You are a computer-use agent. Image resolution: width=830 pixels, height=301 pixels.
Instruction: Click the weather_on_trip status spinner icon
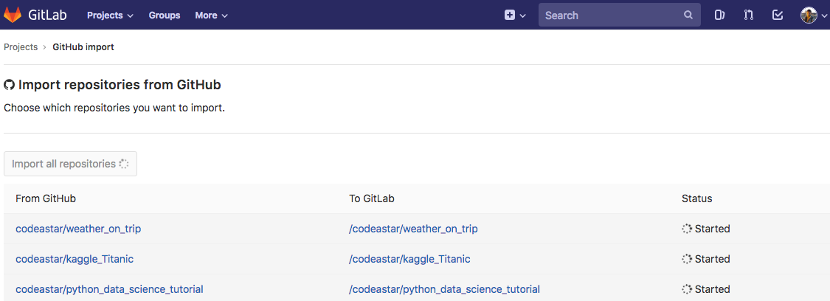click(687, 229)
